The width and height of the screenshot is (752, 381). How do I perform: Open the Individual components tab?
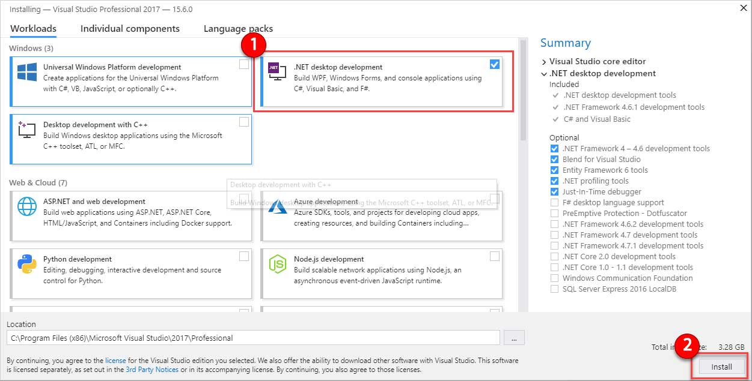[x=130, y=28]
